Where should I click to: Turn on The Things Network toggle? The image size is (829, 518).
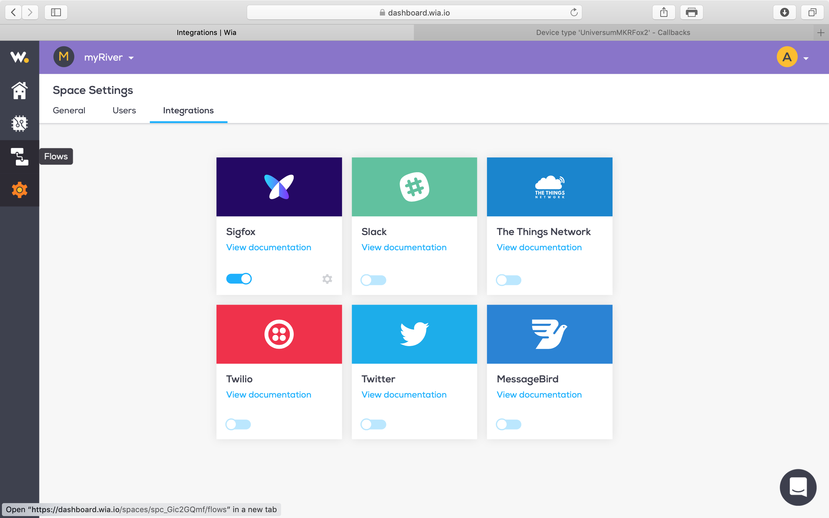point(509,280)
